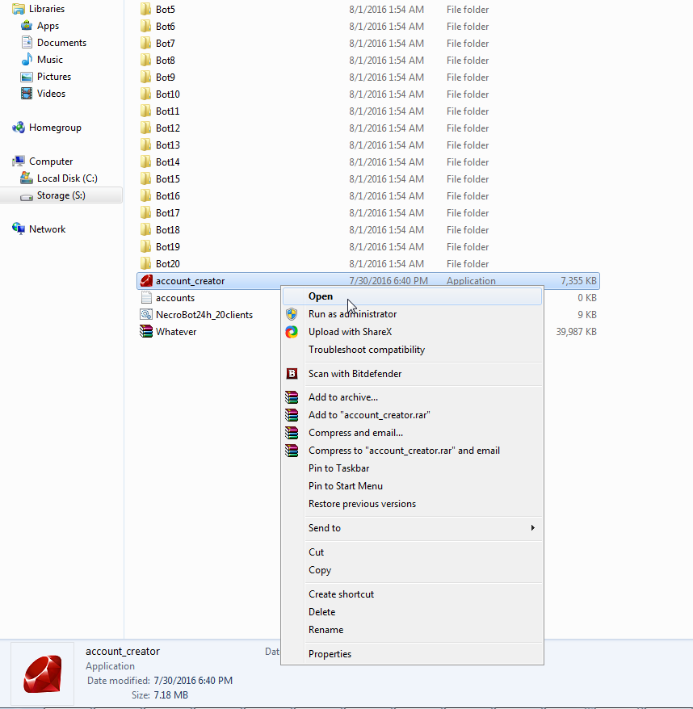The width and height of the screenshot is (693, 709).
Task: Click the Bitdefender B icon
Action: 292,374
